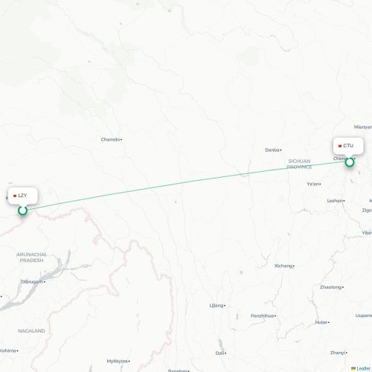
Task: Click the Myitkyina city label
Action: (118, 361)
